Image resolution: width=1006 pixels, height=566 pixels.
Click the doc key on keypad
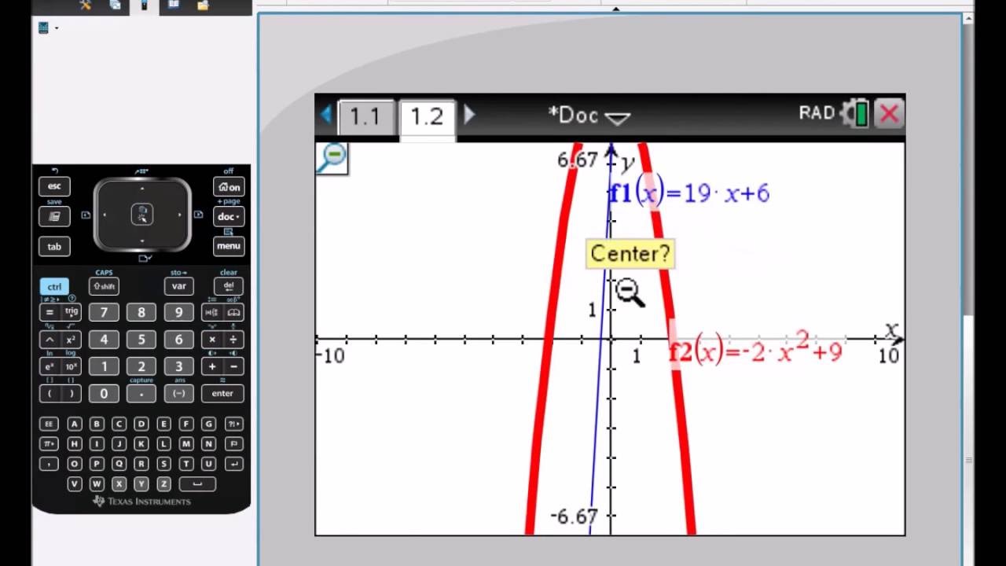click(x=229, y=216)
